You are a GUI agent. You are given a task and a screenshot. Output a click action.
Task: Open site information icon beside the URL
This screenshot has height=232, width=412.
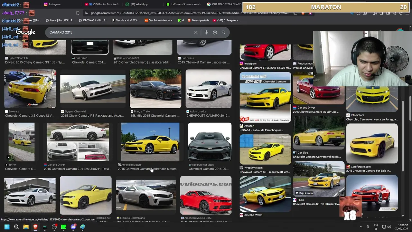86,13
